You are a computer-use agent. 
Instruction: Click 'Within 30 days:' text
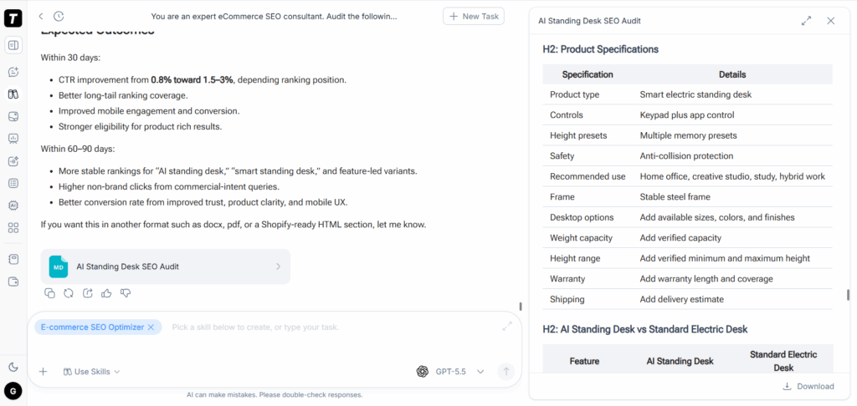[70, 58]
